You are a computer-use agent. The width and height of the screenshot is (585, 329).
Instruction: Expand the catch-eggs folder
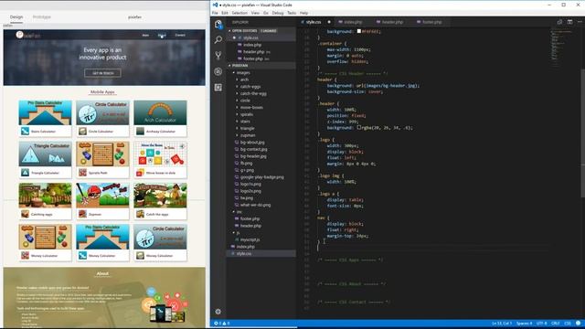238,87
